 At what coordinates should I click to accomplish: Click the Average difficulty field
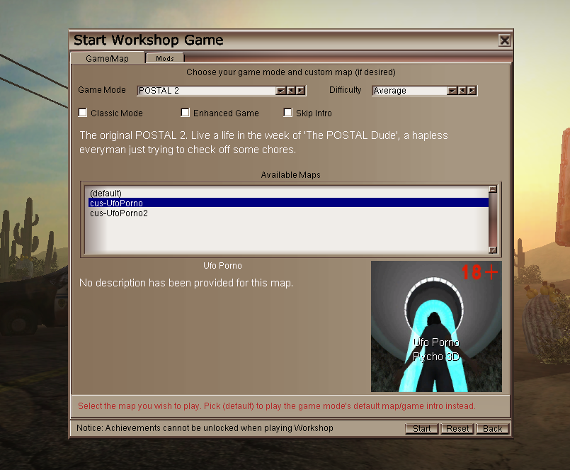(410, 90)
